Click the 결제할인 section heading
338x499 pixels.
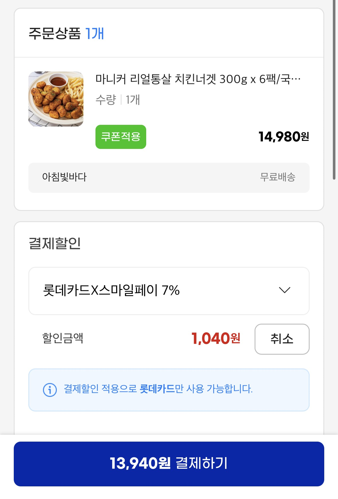coord(55,243)
